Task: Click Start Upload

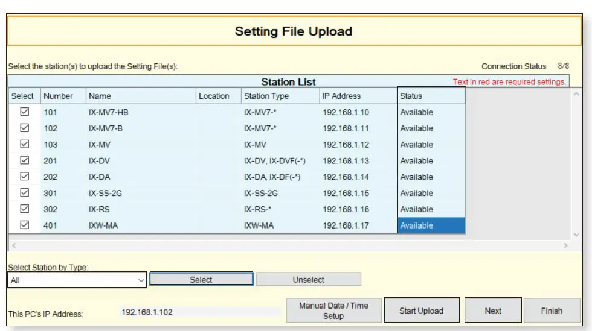Action: coord(422,311)
